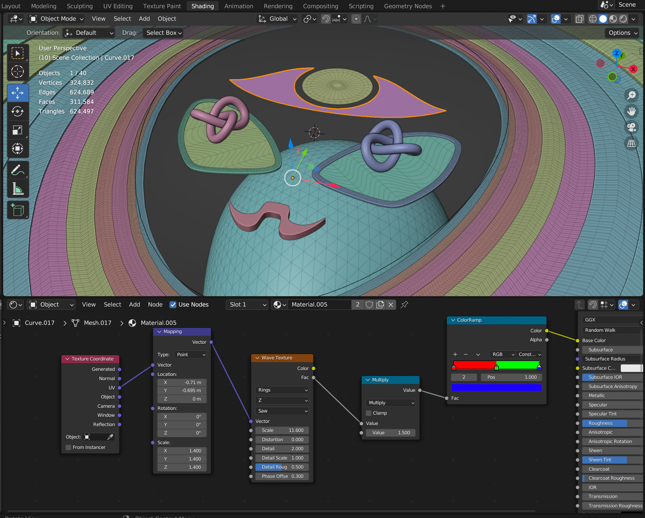This screenshot has width=645, height=518.
Task: Toggle fake user shield icon
Action: pyautogui.click(x=369, y=304)
